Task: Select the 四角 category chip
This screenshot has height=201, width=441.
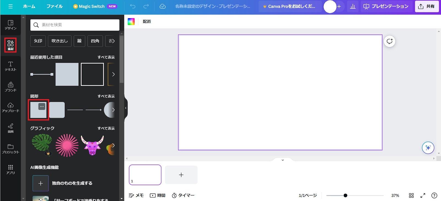Action: (x=95, y=41)
